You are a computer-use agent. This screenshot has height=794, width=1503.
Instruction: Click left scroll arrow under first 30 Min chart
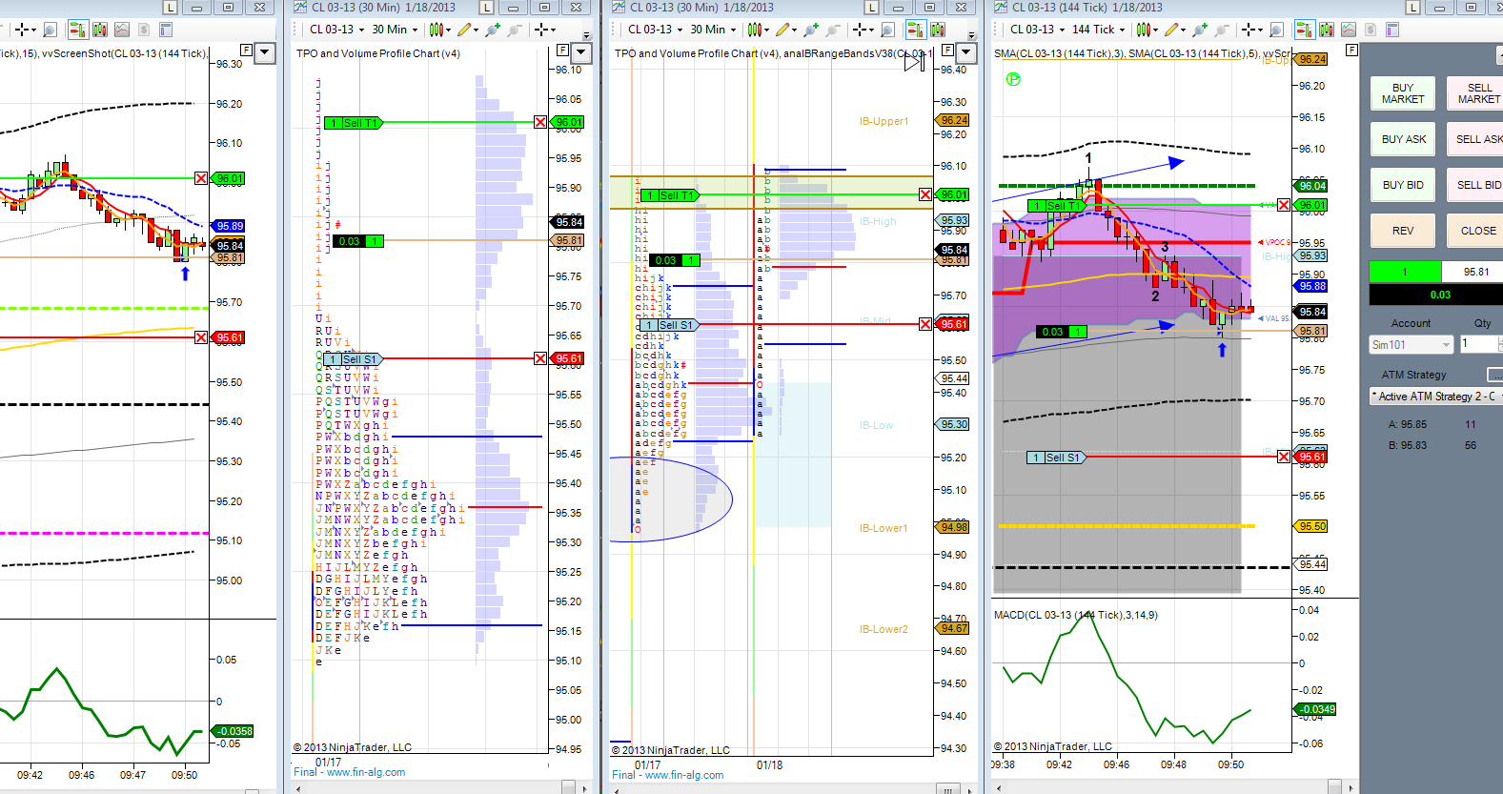298,787
